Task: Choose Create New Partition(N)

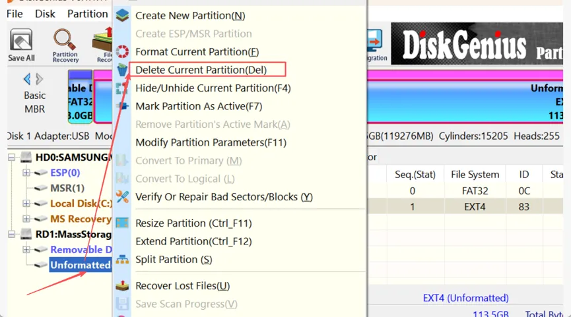Action: (190, 16)
